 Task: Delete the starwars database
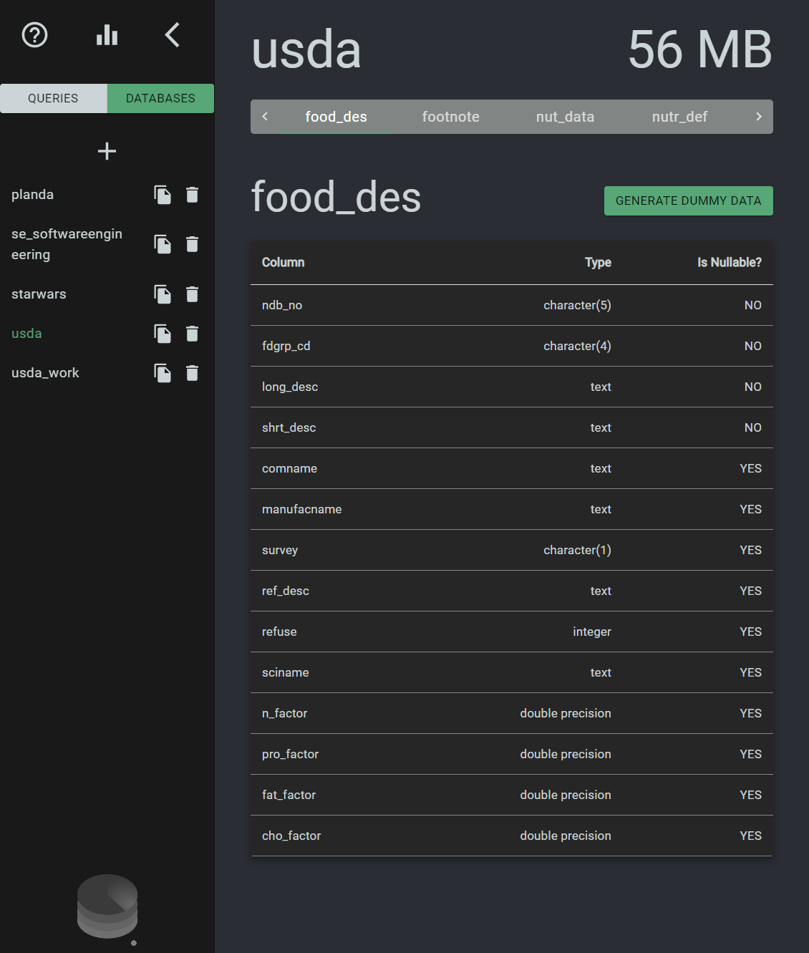tap(192, 294)
